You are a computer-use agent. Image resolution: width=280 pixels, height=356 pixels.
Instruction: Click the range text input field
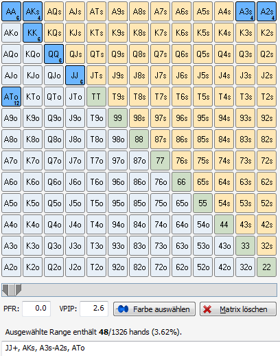coord(141,348)
